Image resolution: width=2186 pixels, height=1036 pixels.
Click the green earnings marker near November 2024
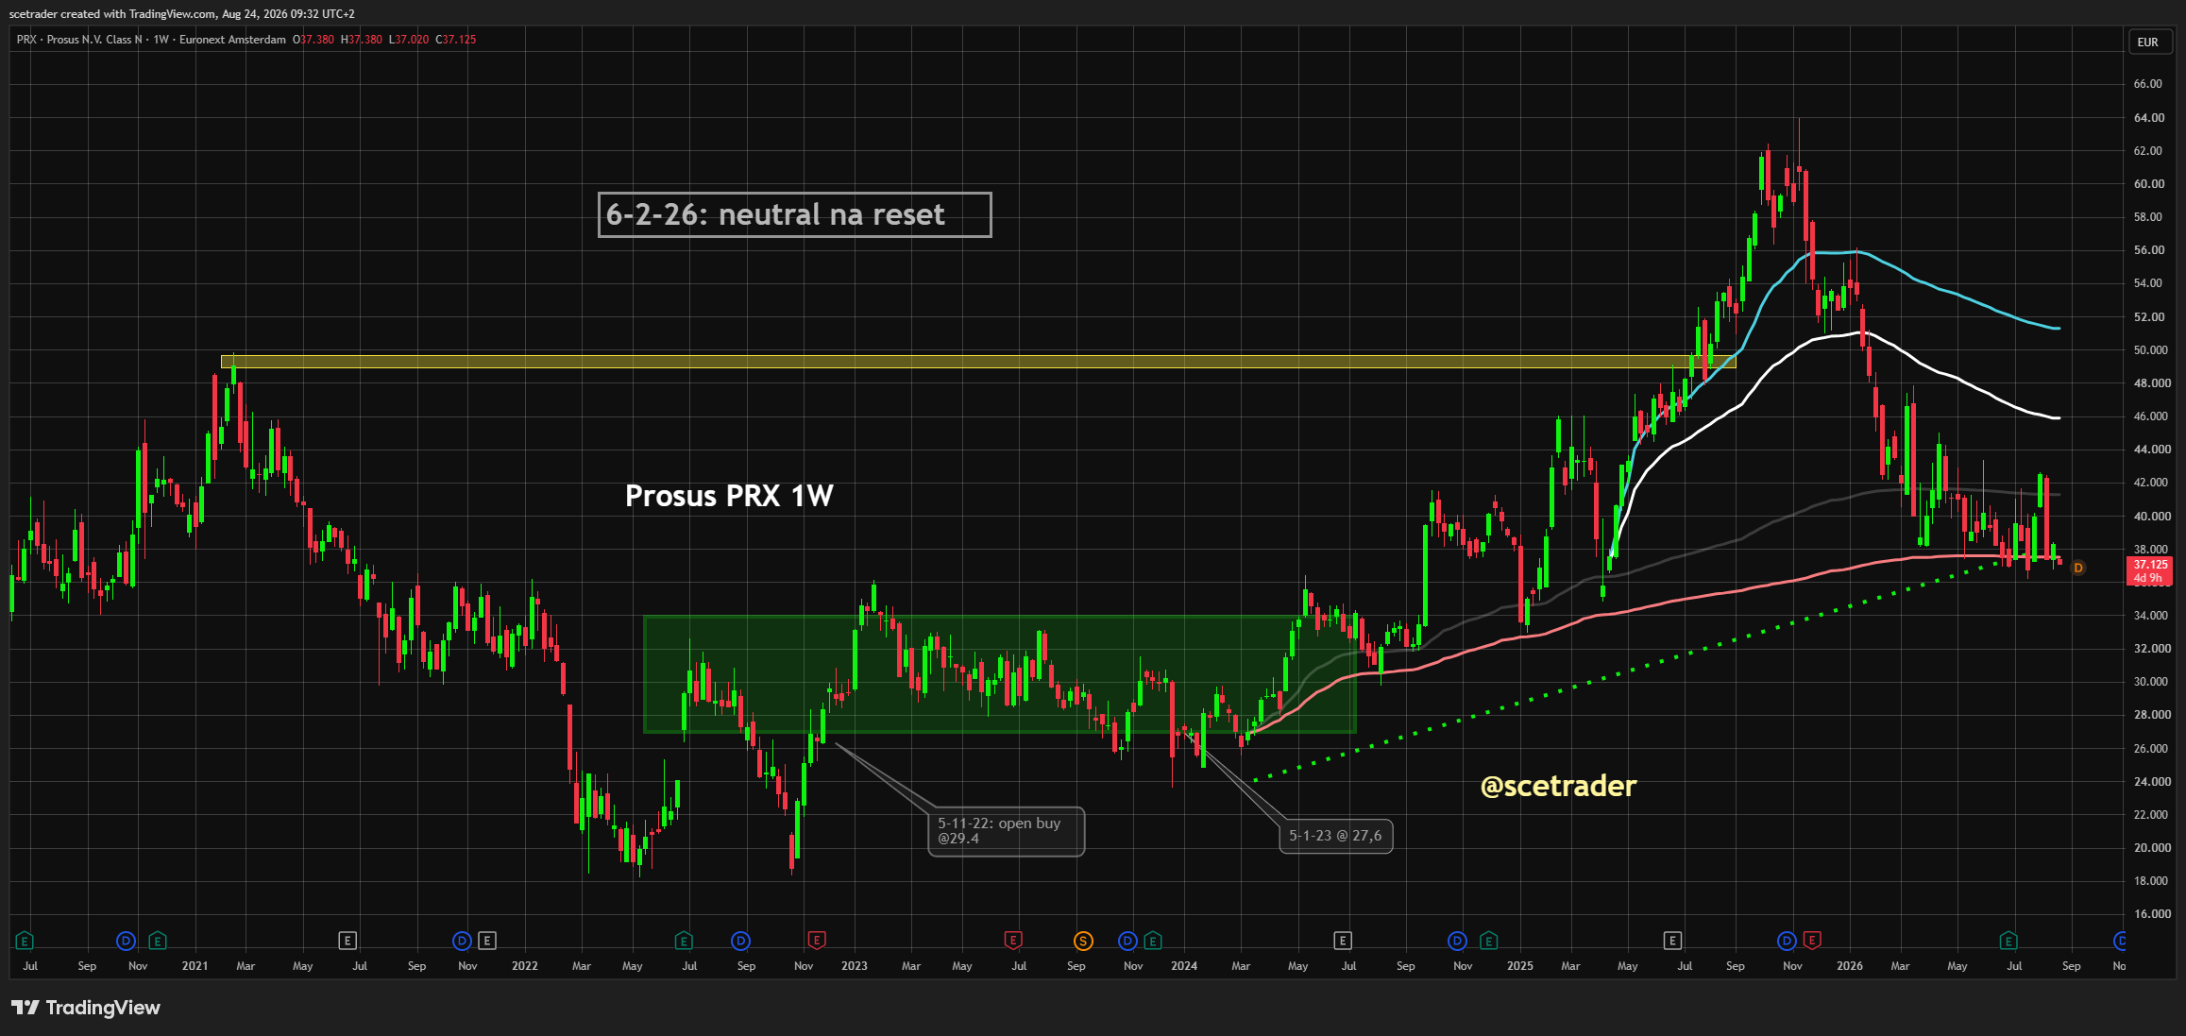[1489, 941]
